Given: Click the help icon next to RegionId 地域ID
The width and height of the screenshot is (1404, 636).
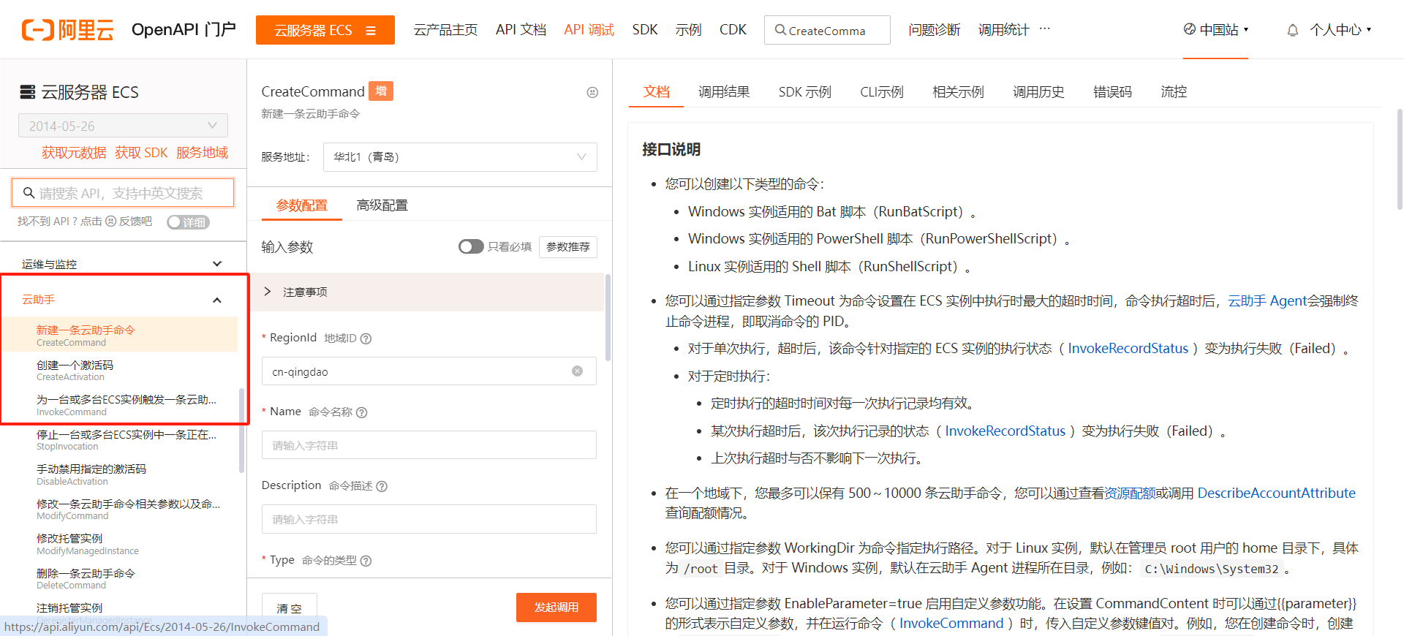Looking at the screenshot, I should click(x=366, y=338).
